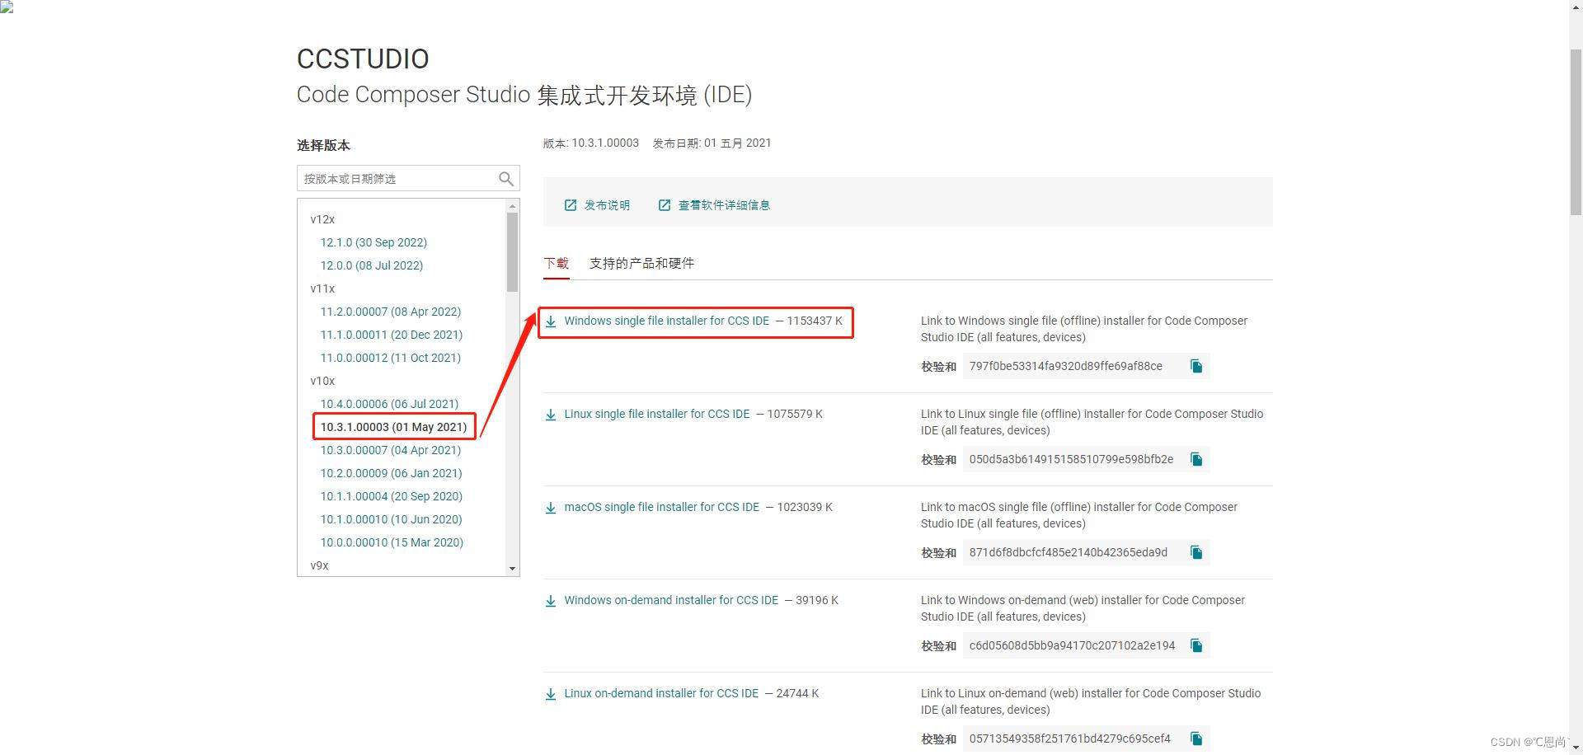The width and height of the screenshot is (1583, 755).
Task: Select version 10.3.0.00007 (04 Apr 2021)
Action: coord(391,450)
